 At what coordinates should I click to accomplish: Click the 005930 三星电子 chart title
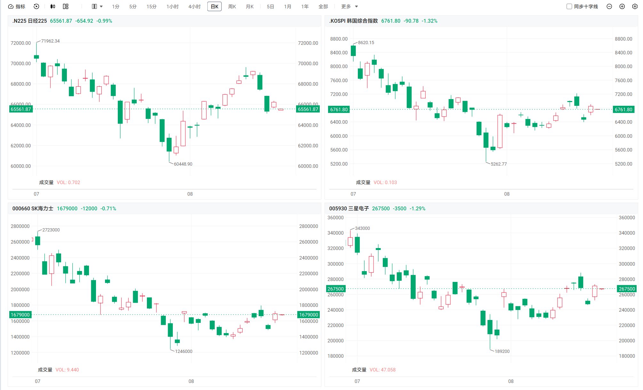point(349,208)
